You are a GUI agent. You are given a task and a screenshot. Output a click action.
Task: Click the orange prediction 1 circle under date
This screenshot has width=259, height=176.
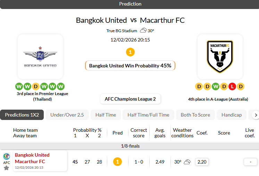pos(130,52)
